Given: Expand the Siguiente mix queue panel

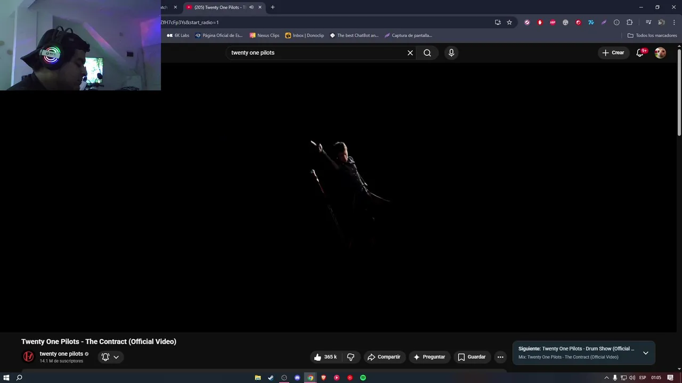Looking at the screenshot, I should click(646, 353).
